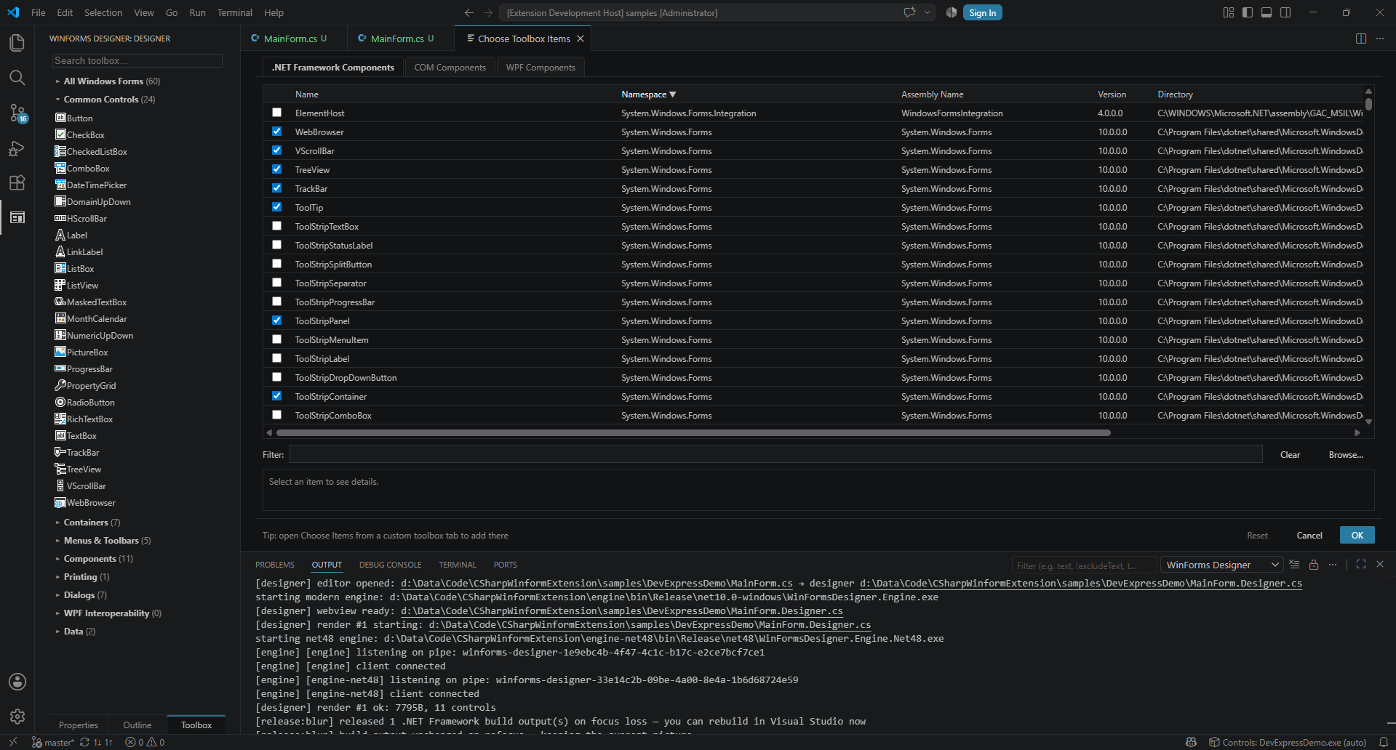The width and height of the screenshot is (1396, 750).
Task: Open the Manage gear icon
Action: click(17, 717)
